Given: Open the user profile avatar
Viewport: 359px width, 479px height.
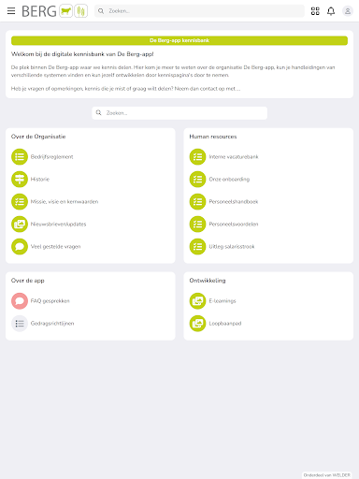Looking at the screenshot, I should coord(348,11).
